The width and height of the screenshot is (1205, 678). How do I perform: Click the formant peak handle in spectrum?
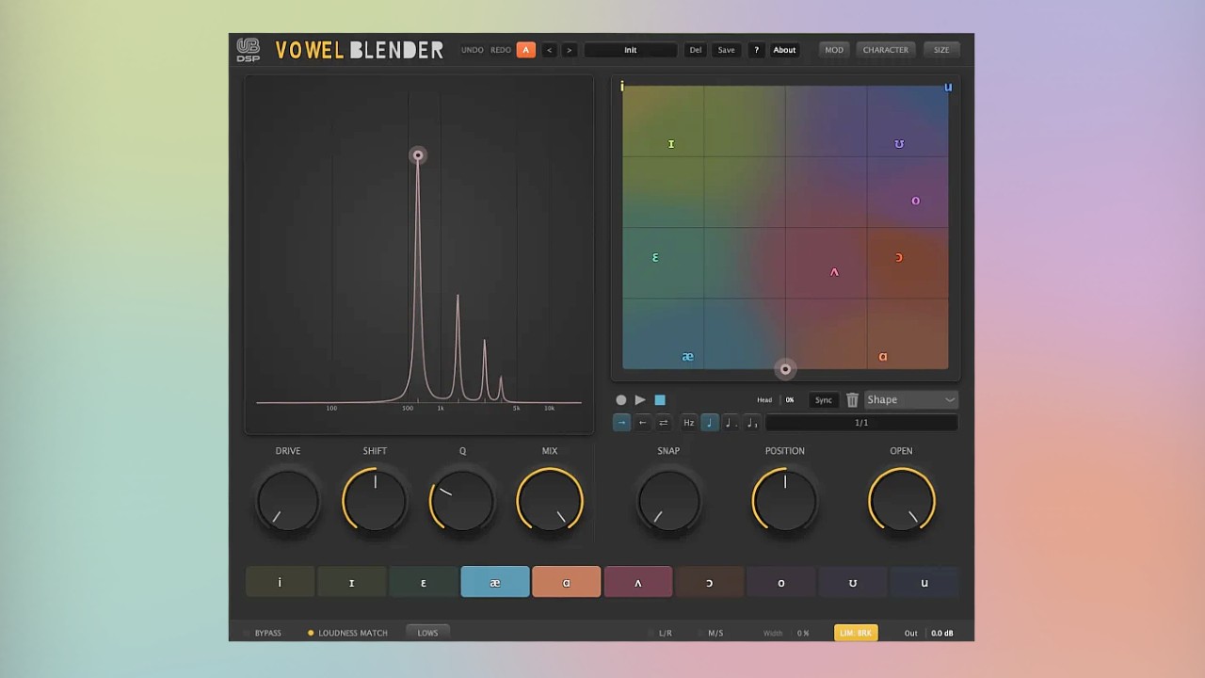(x=418, y=155)
